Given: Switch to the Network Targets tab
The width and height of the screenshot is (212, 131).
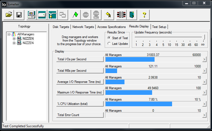Looking at the screenshot, I should 83,27.
